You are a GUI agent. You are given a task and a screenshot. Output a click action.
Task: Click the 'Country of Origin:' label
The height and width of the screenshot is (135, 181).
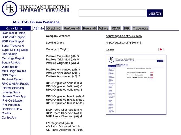pos(57,49)
